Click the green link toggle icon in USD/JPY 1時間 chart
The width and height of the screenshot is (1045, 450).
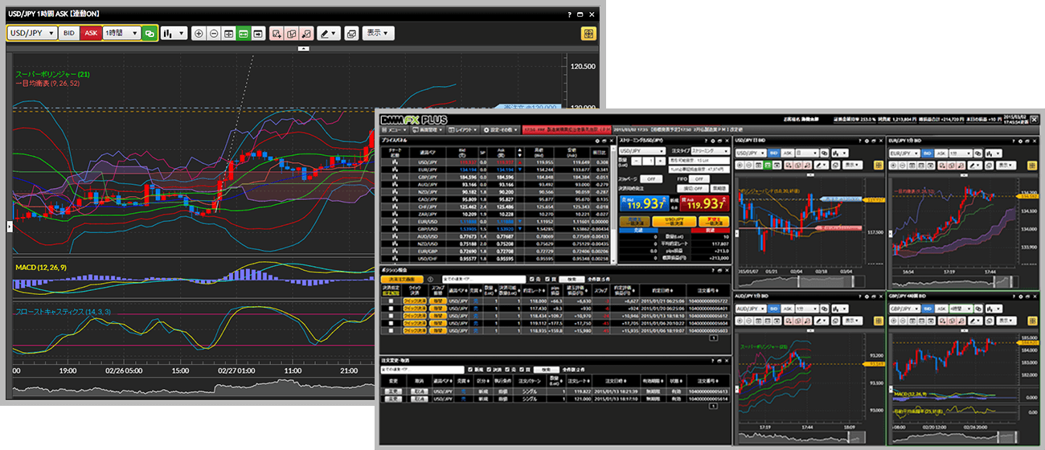click(150, 33)
